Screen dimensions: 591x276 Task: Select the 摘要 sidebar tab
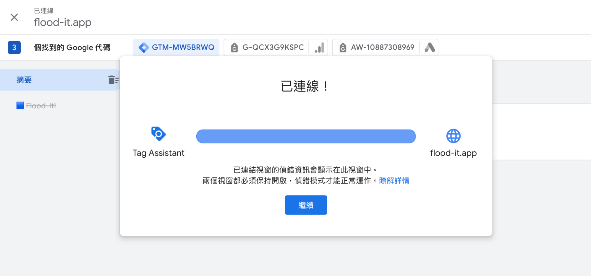[24, 80]
